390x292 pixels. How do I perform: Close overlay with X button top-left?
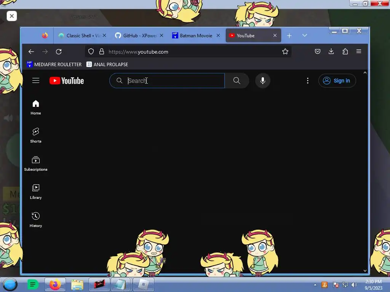(x=12, y=16)
